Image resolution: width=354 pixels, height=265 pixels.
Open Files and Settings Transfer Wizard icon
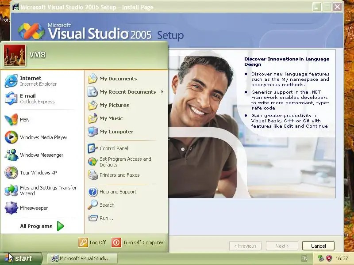click(x=11, y=190)
